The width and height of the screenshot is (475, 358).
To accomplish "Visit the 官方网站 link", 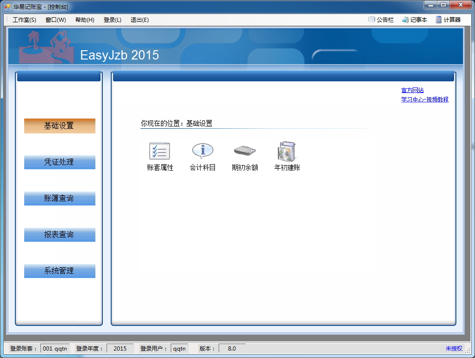I will point(412,90).
